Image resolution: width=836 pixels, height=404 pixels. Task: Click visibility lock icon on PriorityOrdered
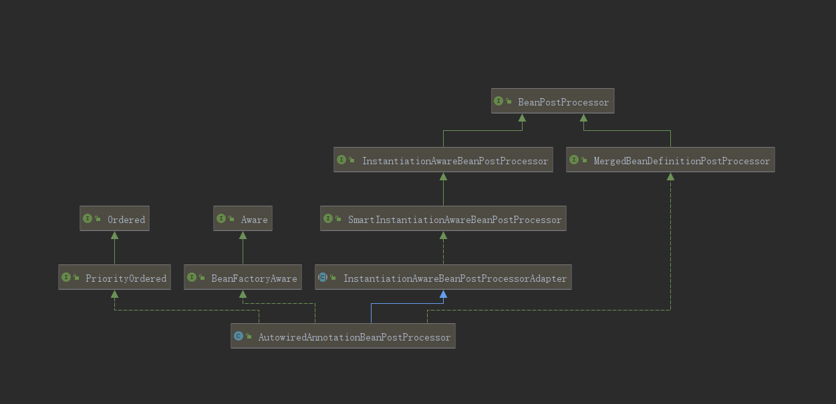(76, 278)
